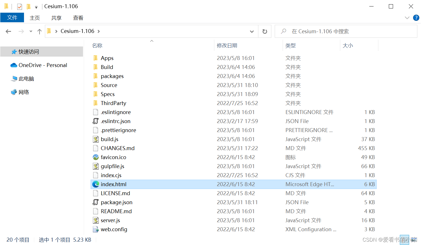Screen dimensions: 421x245
Task: Click the web.config file icon
Action: coord(96,229)
